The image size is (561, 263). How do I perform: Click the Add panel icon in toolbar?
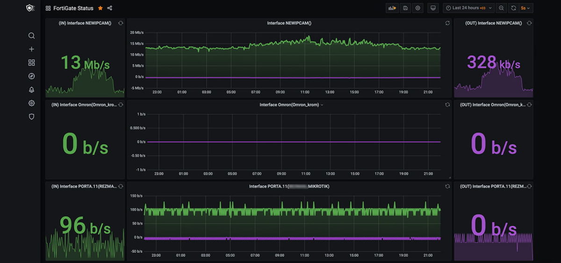392,8
